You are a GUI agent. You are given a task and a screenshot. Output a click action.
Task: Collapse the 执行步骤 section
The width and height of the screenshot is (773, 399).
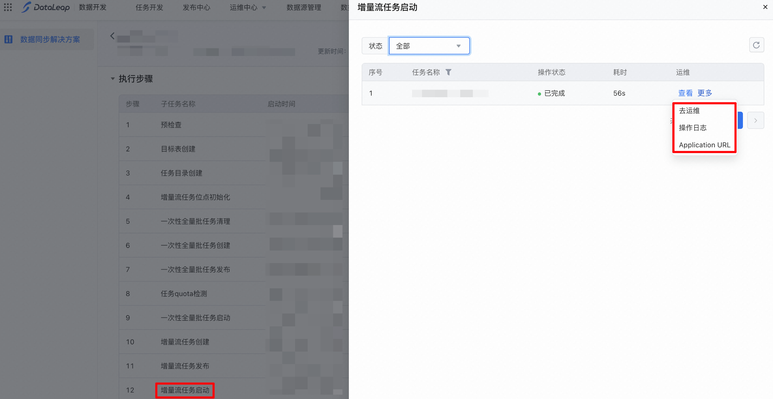(113, 79)
